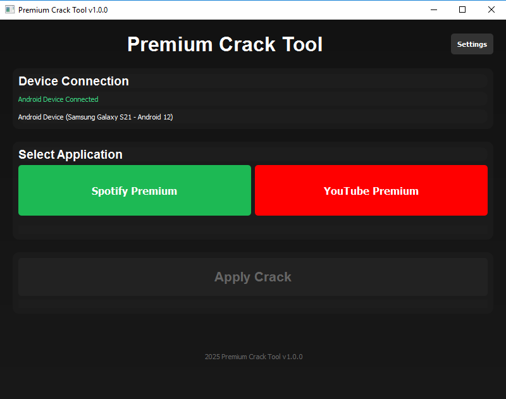Click the "2025 Premium Crack Tool v1.0.0" footer text

[254, 357]
